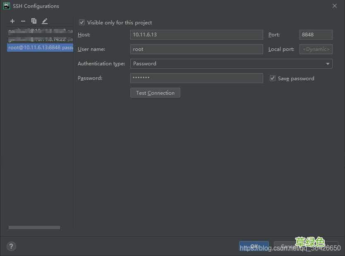This screenshot has width=345, height=256.
Task: Add a new SSH configuration
Action: point(12,21)
